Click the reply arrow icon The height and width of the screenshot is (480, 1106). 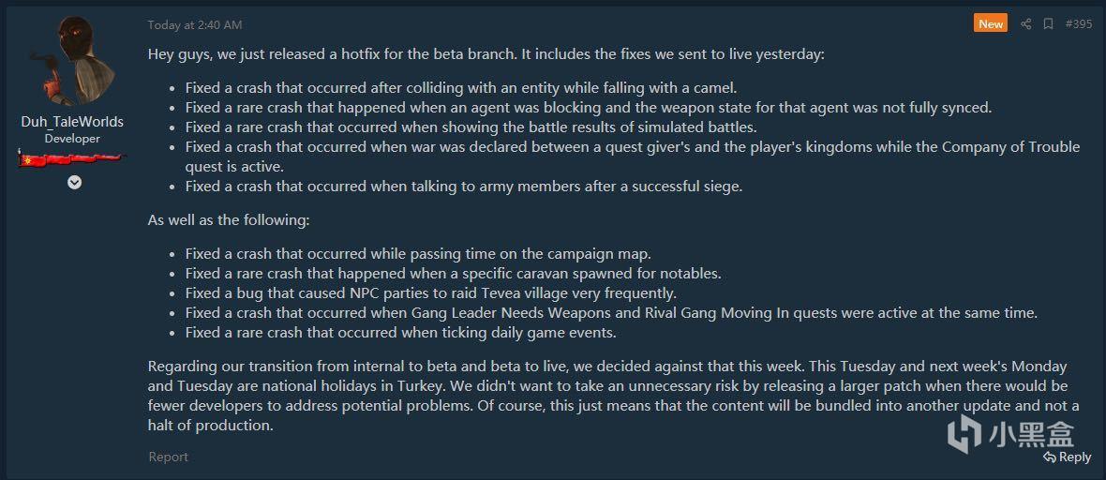click(1050, 457)
